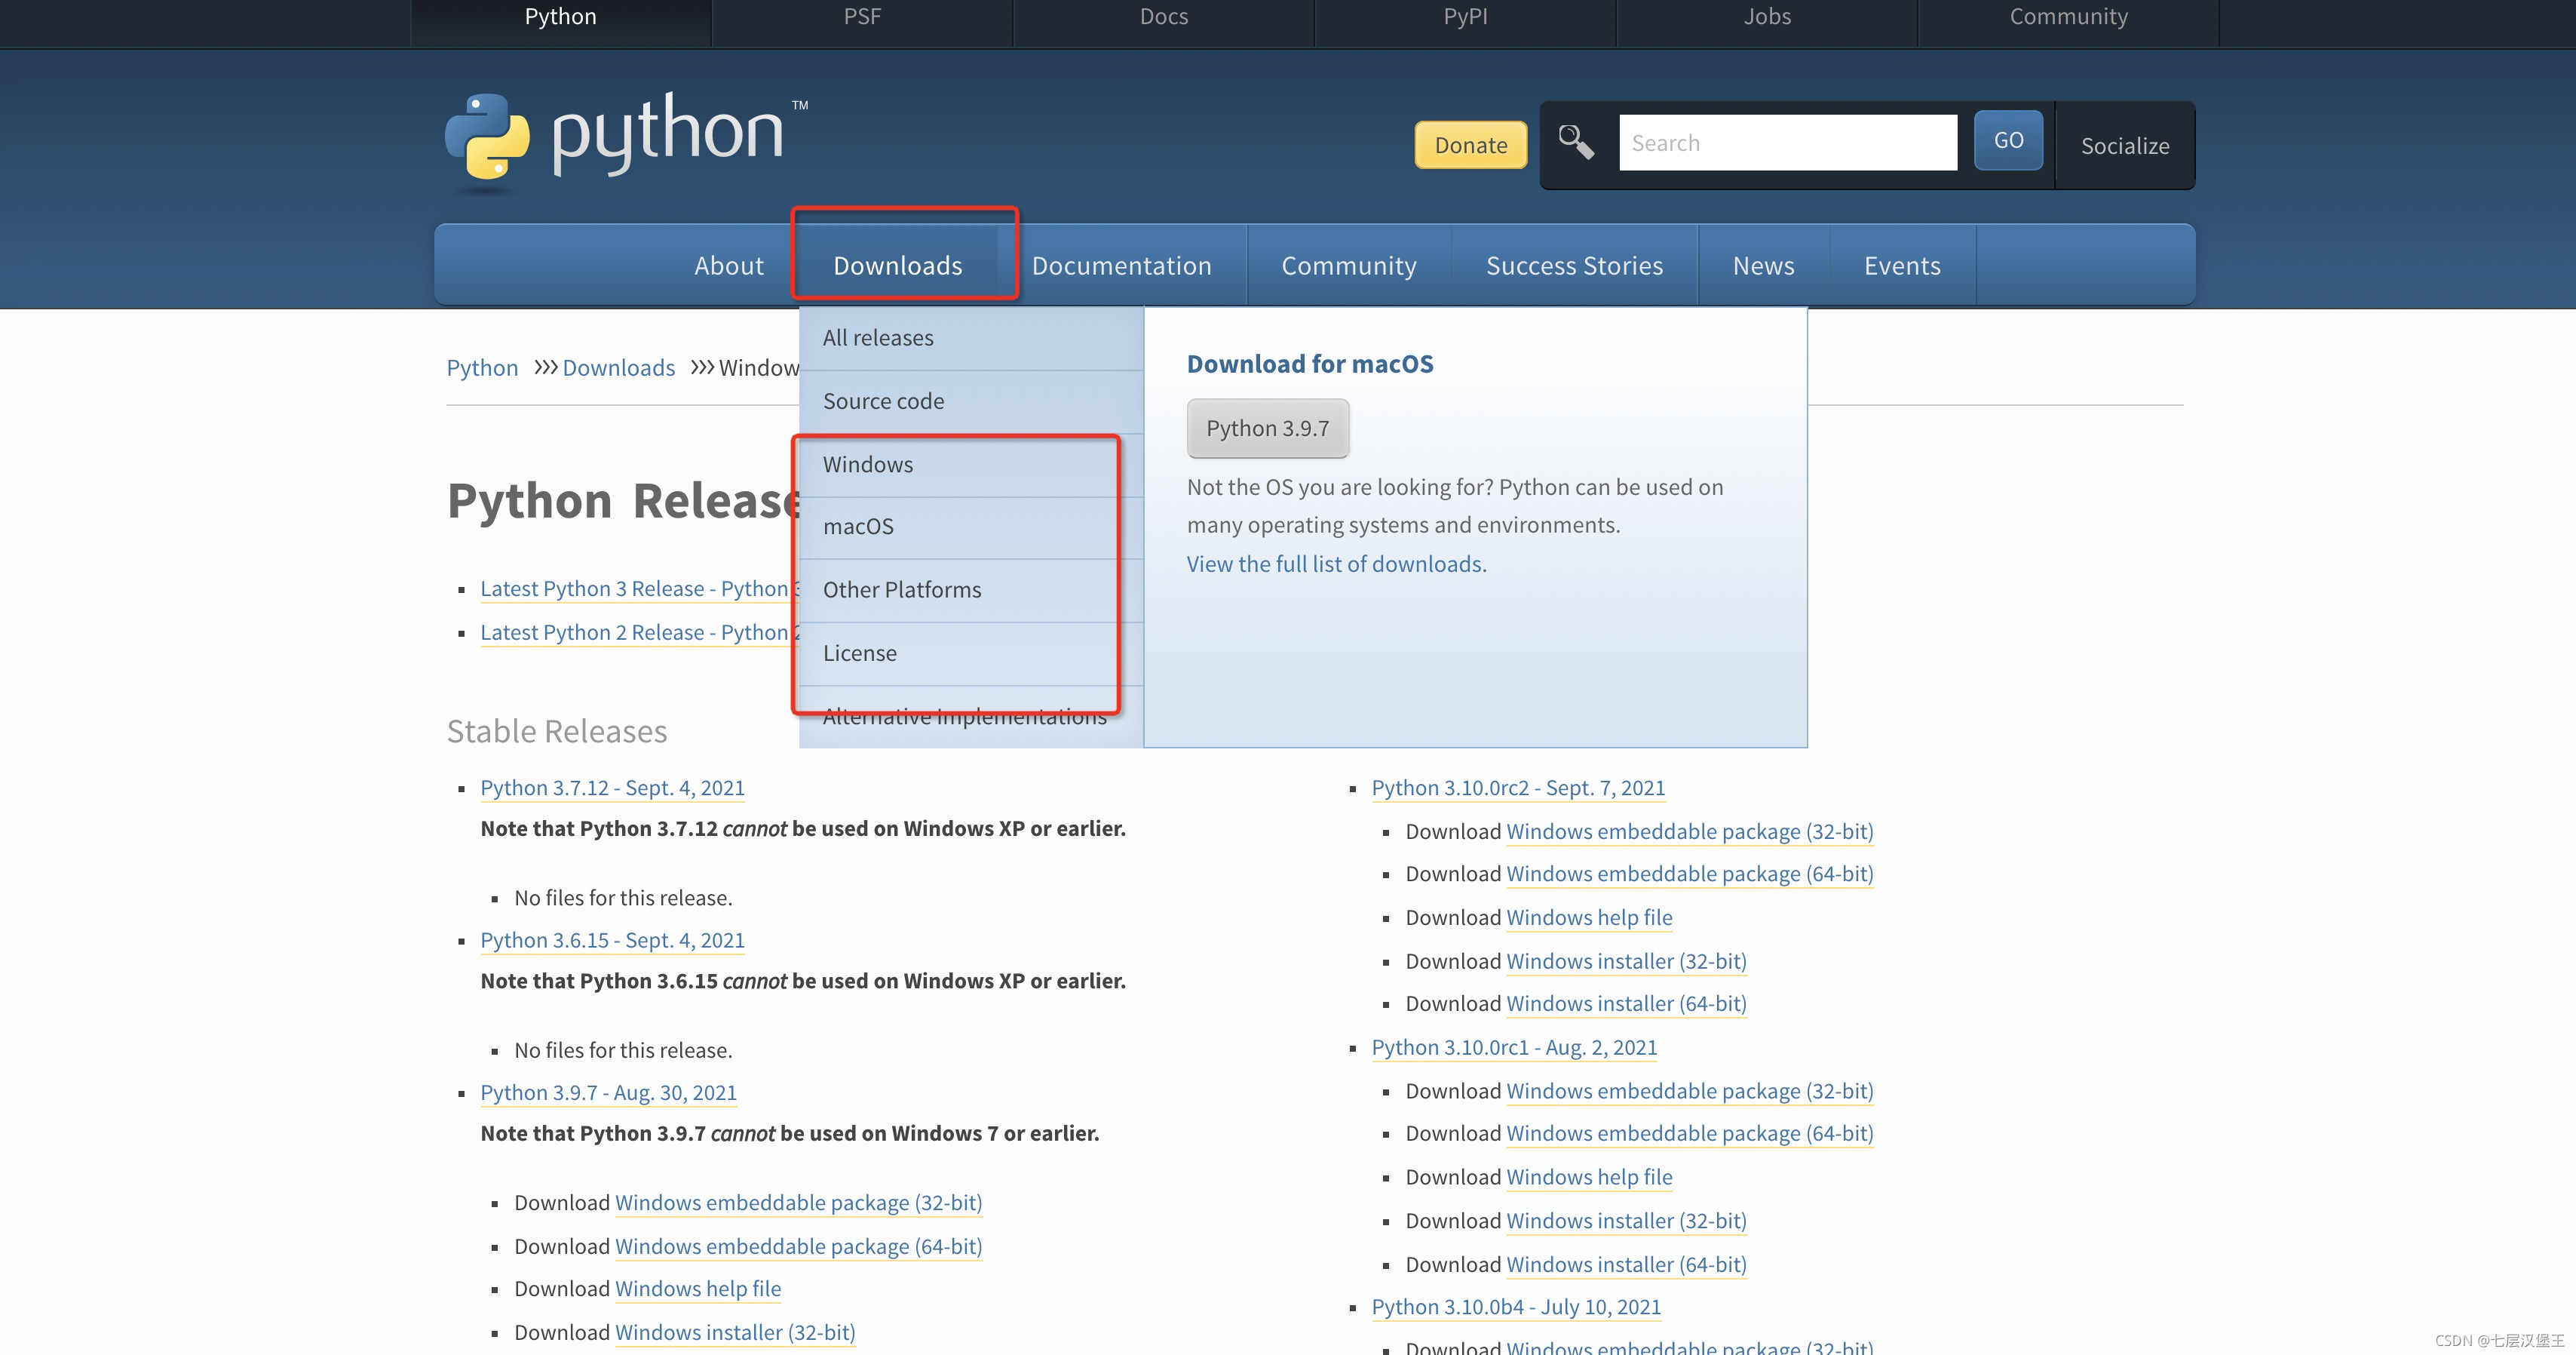Open Success Stories navigation item
Screen dimensions: 2576x1355
1574,266
